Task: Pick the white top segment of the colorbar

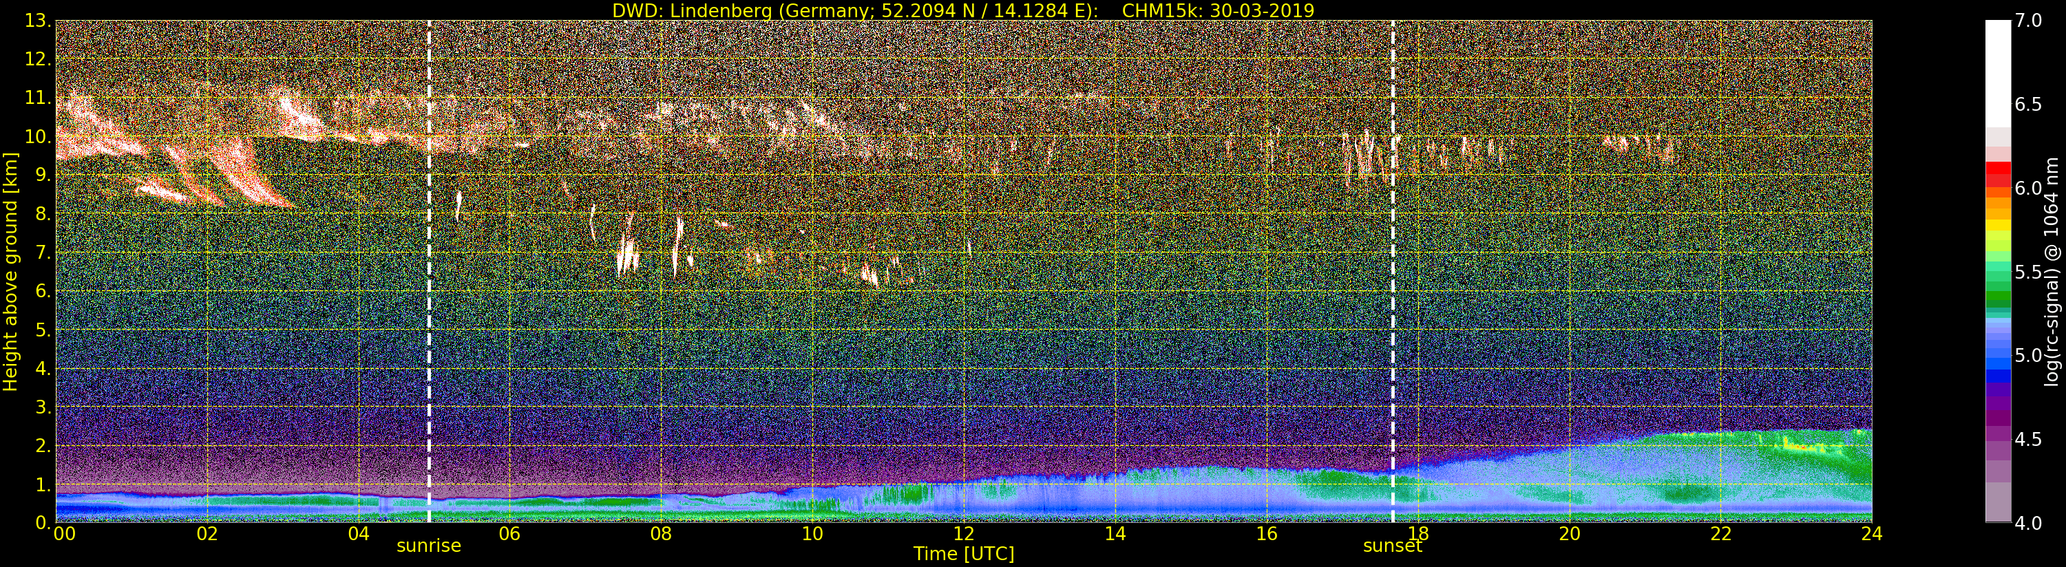Action: (x=1998, y=74)
